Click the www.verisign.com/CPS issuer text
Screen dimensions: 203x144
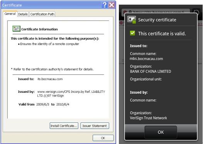(71, 94)
